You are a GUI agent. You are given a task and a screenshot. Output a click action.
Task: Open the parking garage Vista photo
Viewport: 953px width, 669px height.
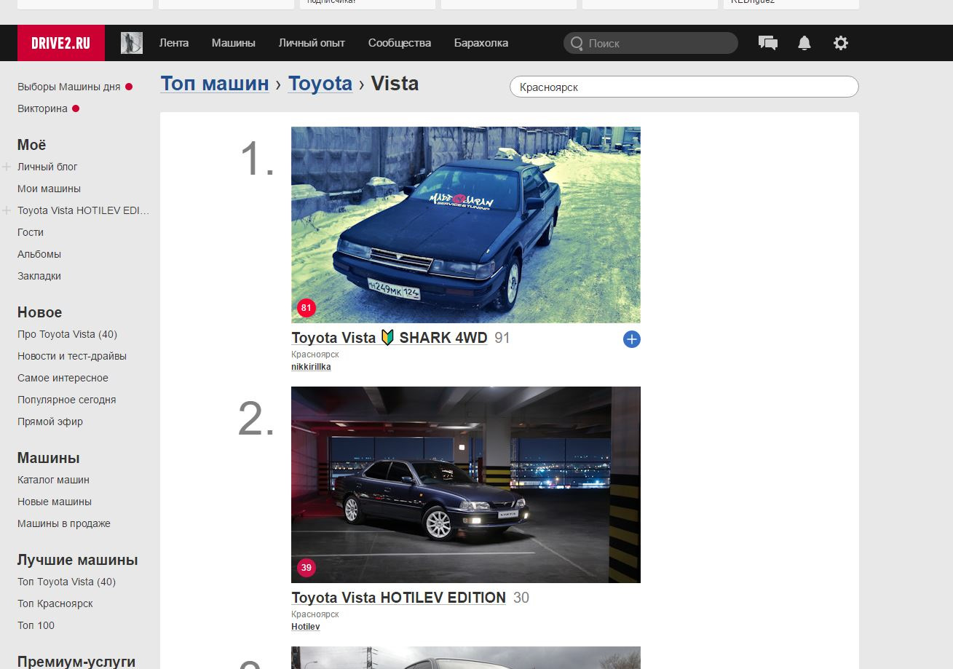click(x=466, y=485)
